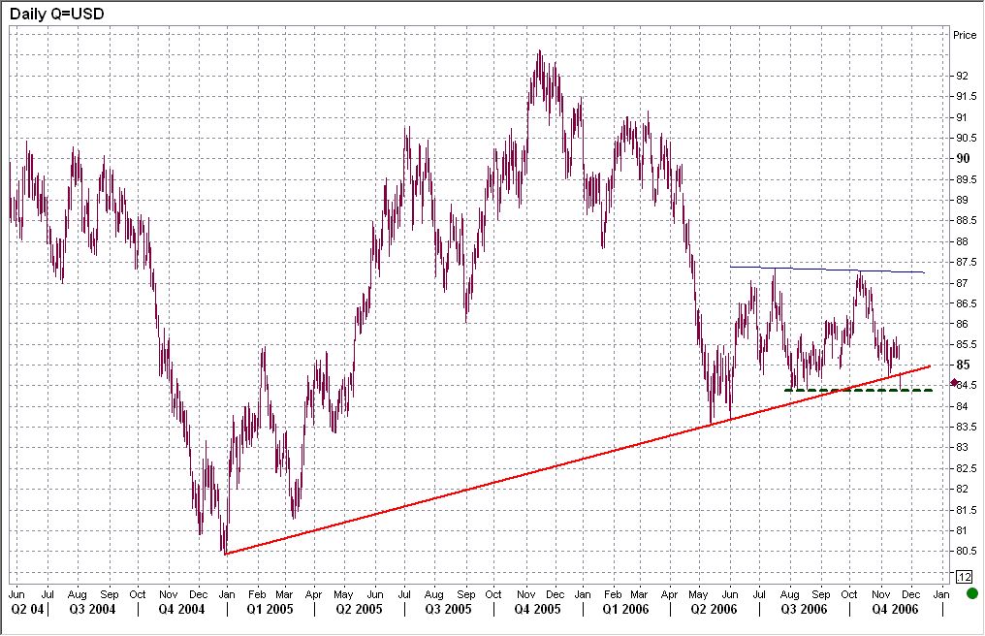Click the Aug label above Q3 2006
Screen dimensions: 985x636
789,594
